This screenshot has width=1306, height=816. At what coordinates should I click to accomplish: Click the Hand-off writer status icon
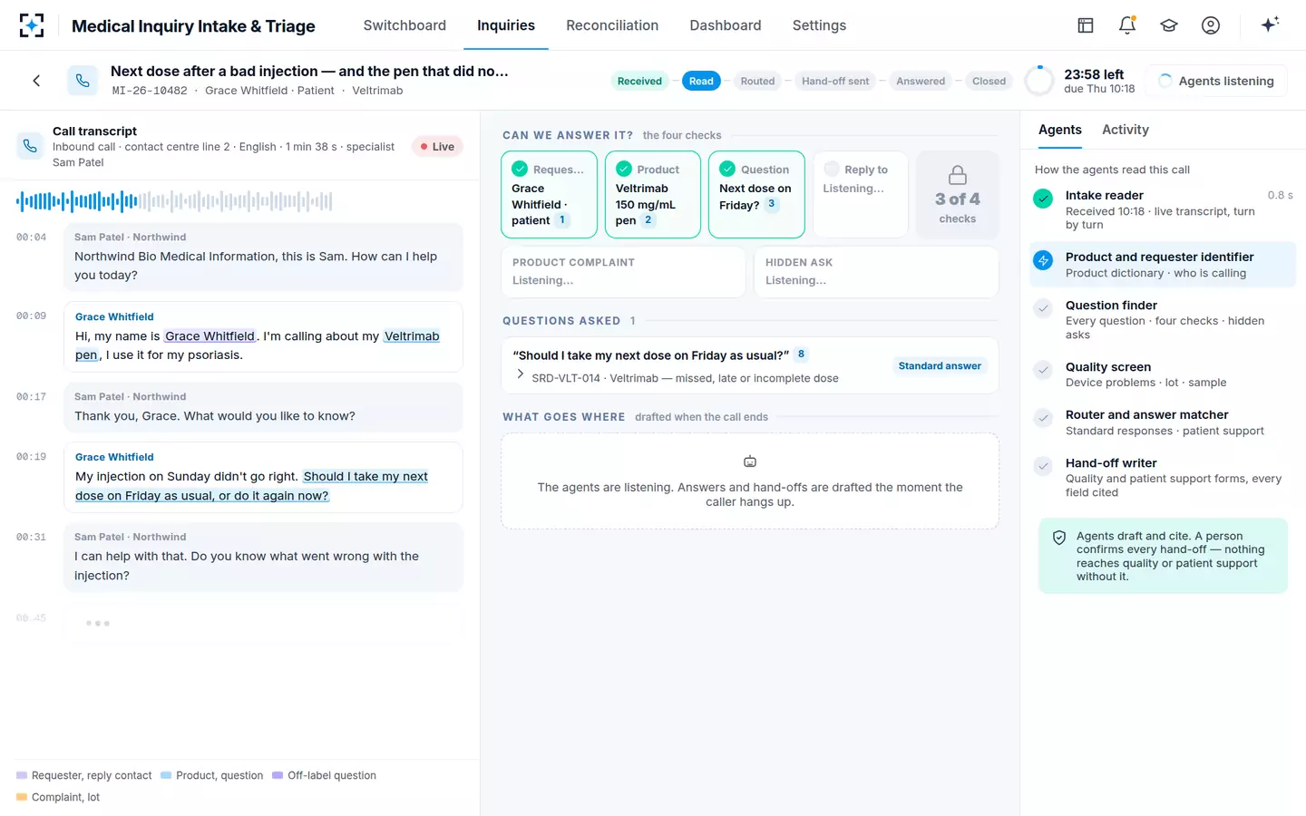click(x=1043, y=466)
